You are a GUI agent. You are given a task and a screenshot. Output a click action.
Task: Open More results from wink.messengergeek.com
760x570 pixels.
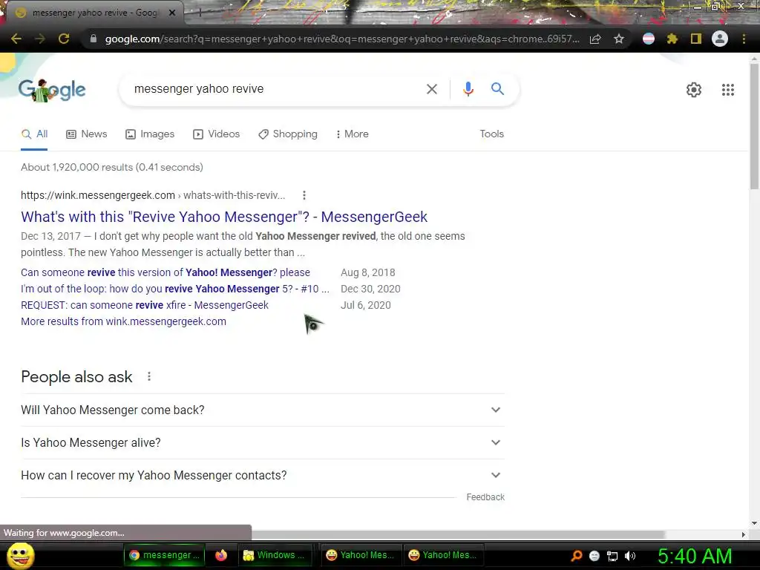point(123,321)
